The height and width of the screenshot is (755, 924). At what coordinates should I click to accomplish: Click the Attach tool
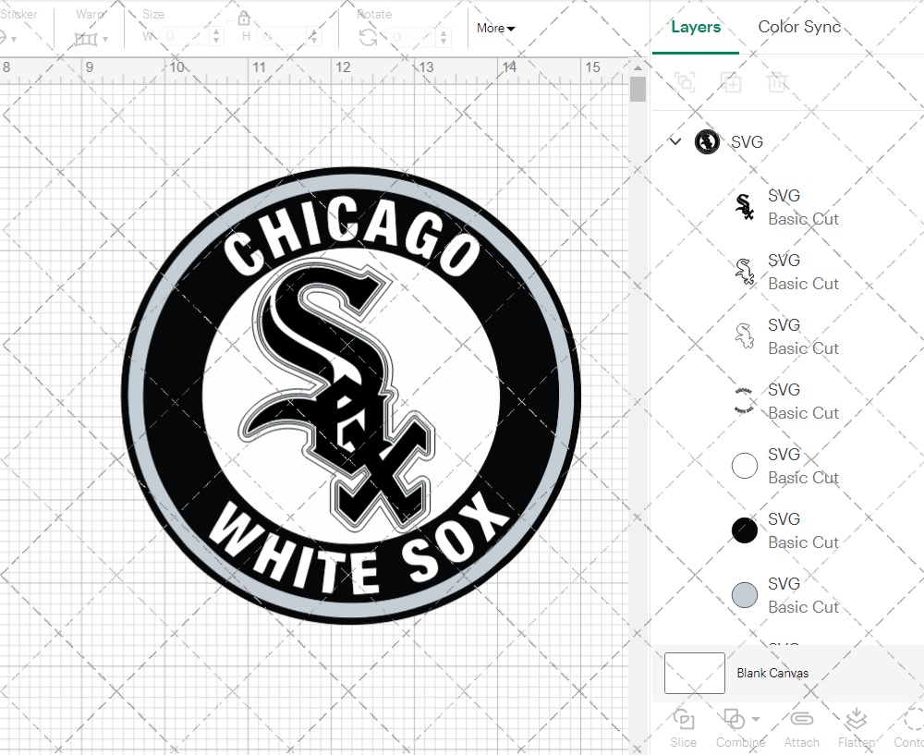click(801, 728)
